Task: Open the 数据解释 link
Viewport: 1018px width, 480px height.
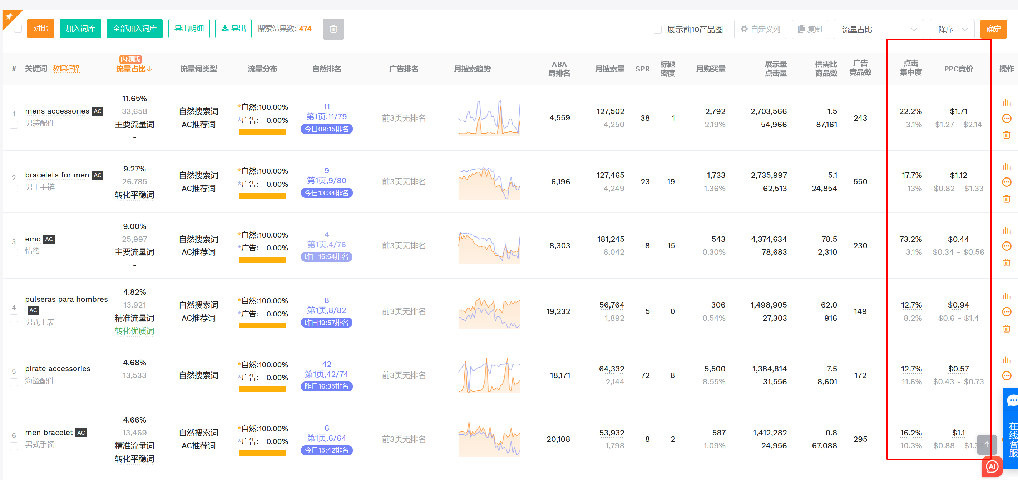Action: coord(66,69)
